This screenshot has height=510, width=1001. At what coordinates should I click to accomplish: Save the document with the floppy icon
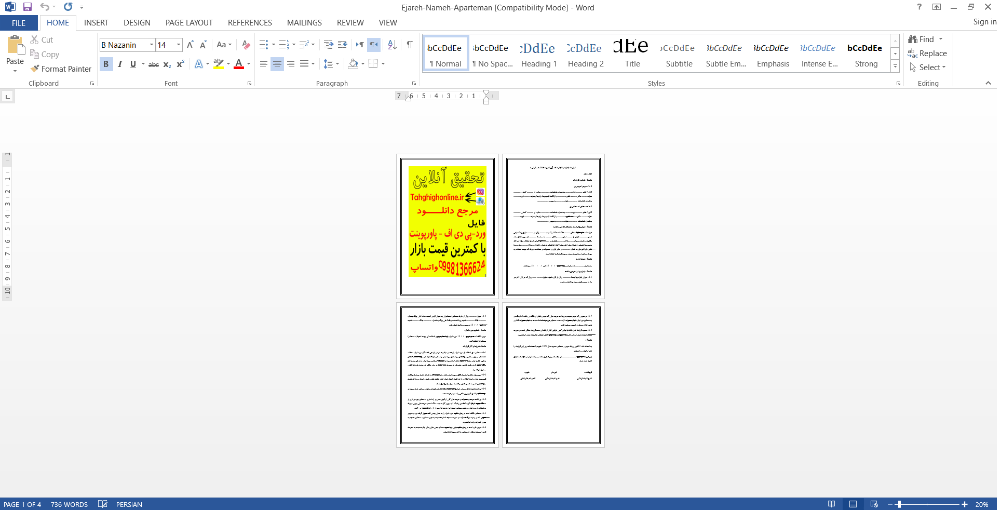point(28,7)
